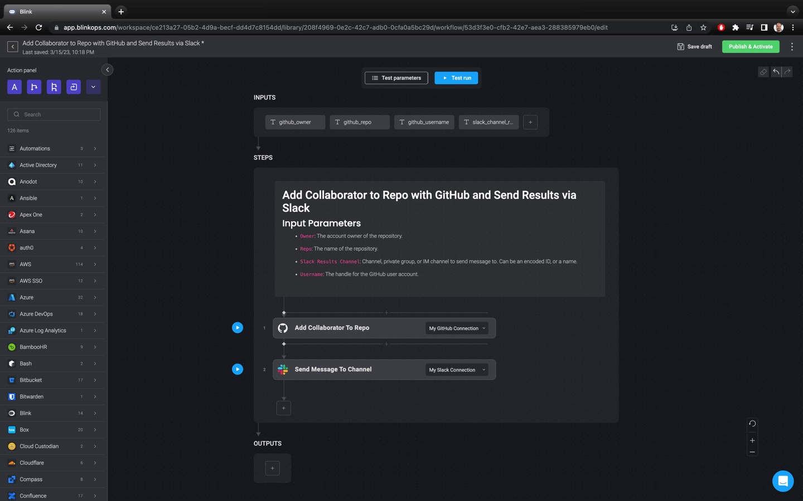
Task: Click Publish & Activate button
Action: pyautogui.click(x=751, y=47)
